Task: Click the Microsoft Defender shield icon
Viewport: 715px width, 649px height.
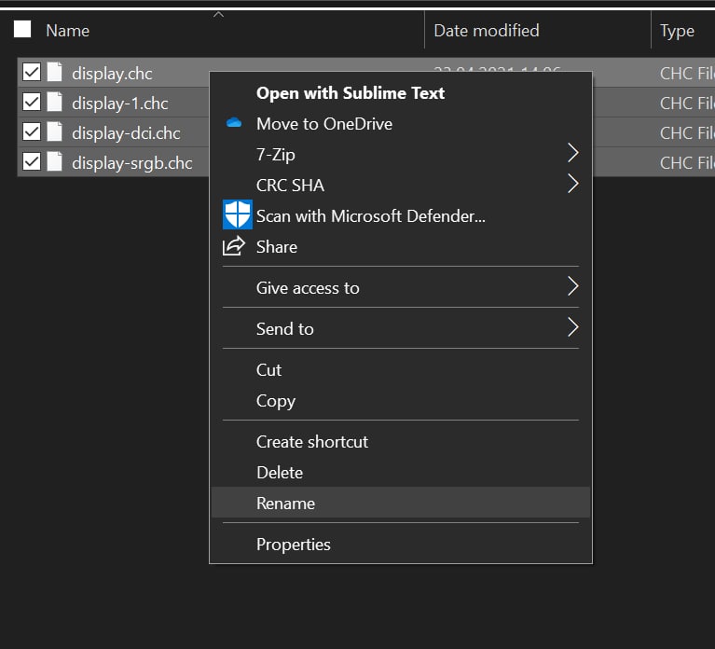Action: coord(237,214)
